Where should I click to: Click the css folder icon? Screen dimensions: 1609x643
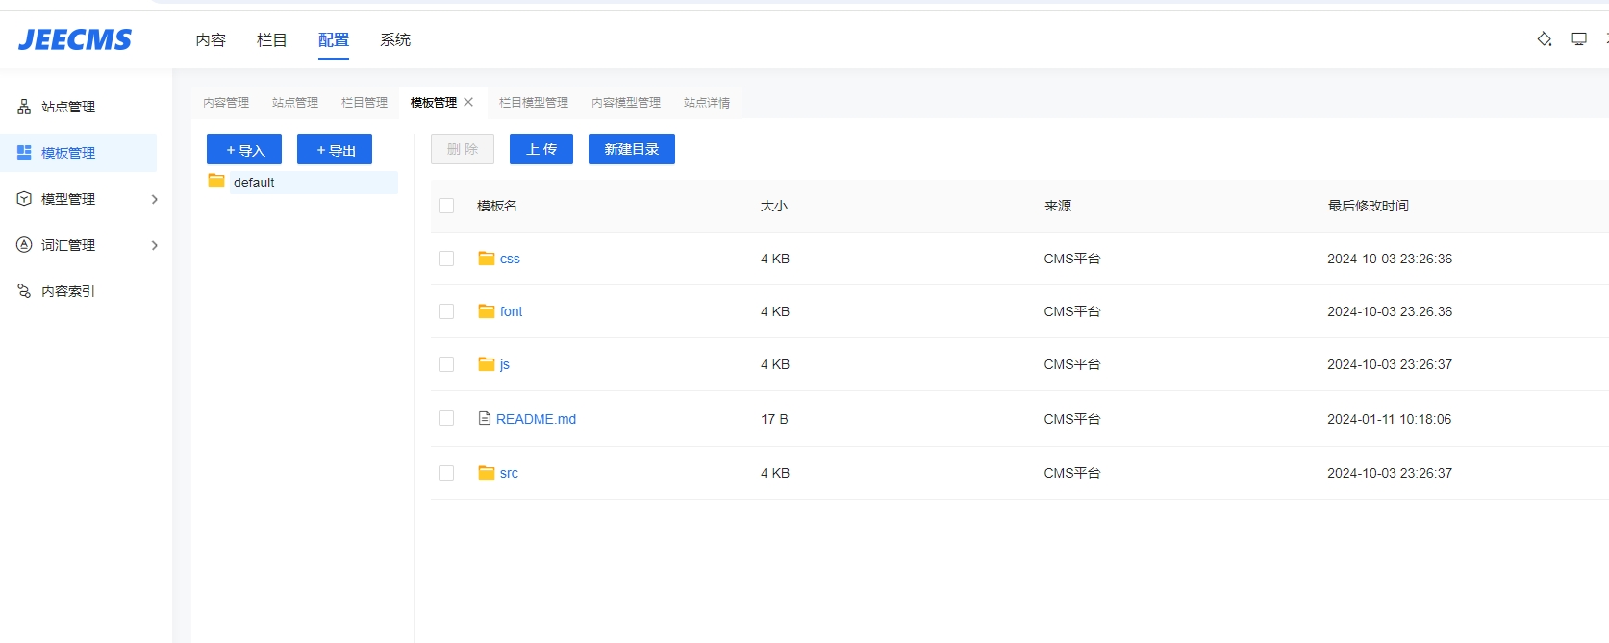[x=487, y=259]
